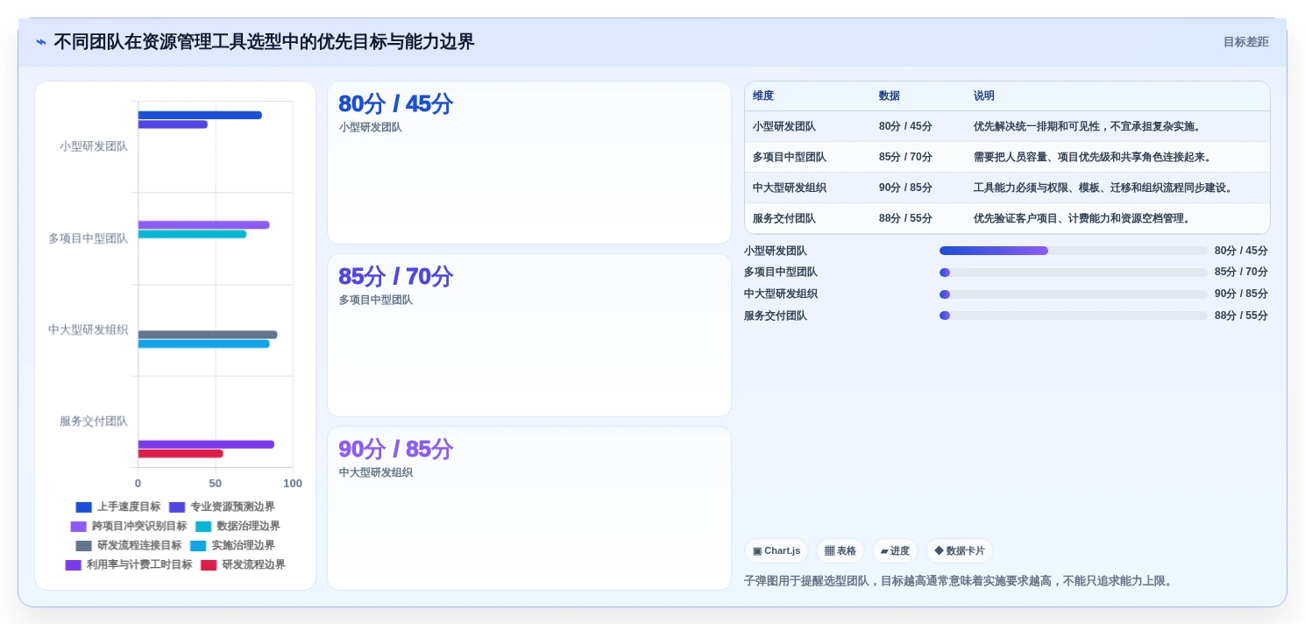Click the gray 研发流程连接目标 bar in chart
This screenshot has height=624, width=1305.
(208, 335)
